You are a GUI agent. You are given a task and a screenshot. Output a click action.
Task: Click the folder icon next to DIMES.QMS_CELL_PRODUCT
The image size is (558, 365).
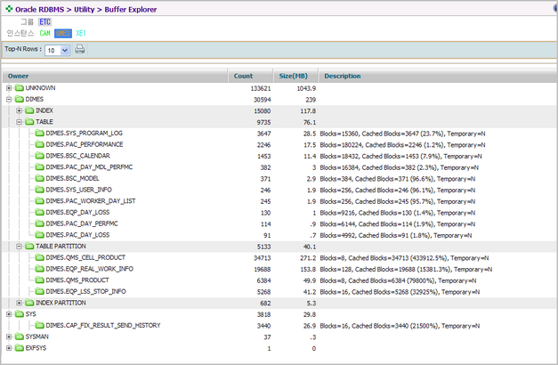39,257
